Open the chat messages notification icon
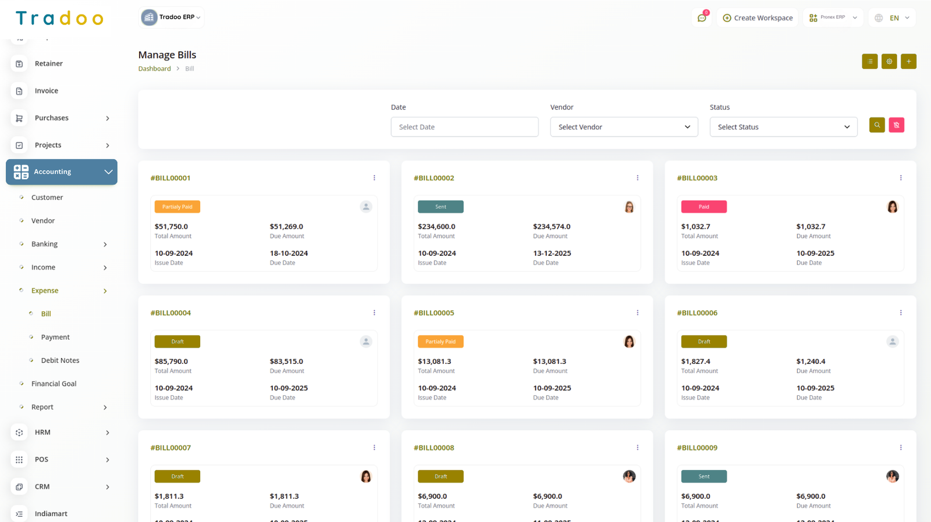This screenshot has width=931, height=522. point(702,18)
